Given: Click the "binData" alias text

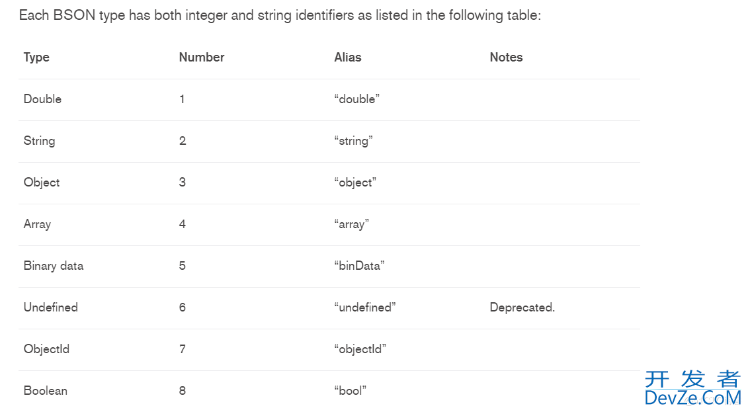Looking at the screenshot, I should point(360,266).
